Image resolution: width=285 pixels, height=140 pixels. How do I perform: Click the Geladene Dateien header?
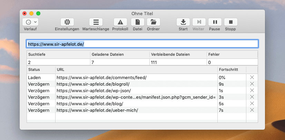click(120, 54)
